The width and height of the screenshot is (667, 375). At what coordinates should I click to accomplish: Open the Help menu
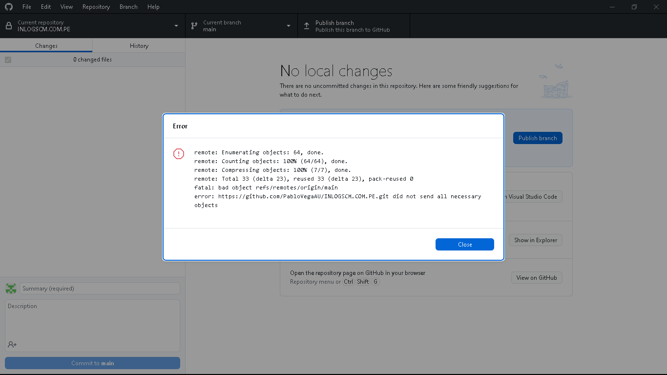153,7
